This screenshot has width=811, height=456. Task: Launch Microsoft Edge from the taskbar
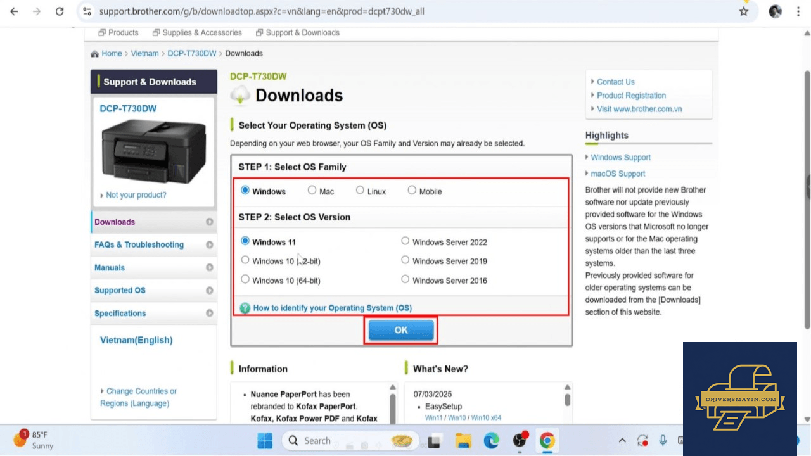492,440
